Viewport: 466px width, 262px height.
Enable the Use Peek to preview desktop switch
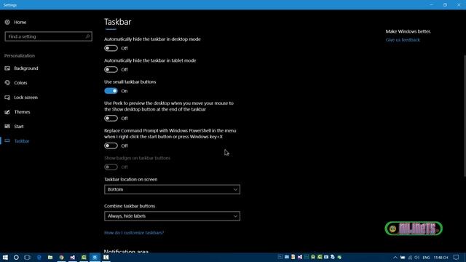111,118
